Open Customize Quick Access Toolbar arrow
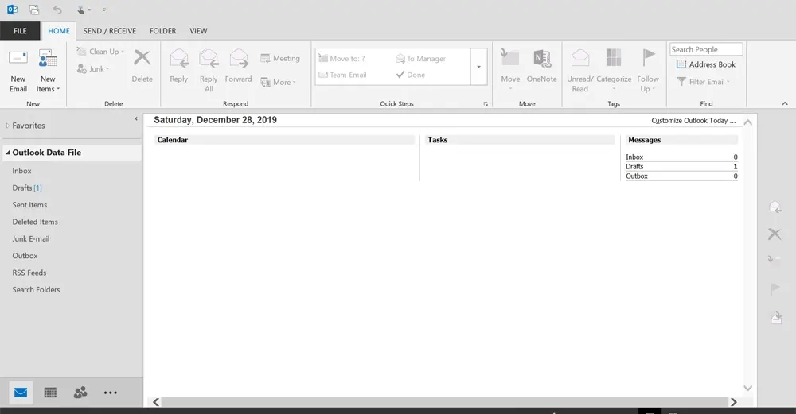This screenshot has height=414, width=796. (x=104, y=10)
